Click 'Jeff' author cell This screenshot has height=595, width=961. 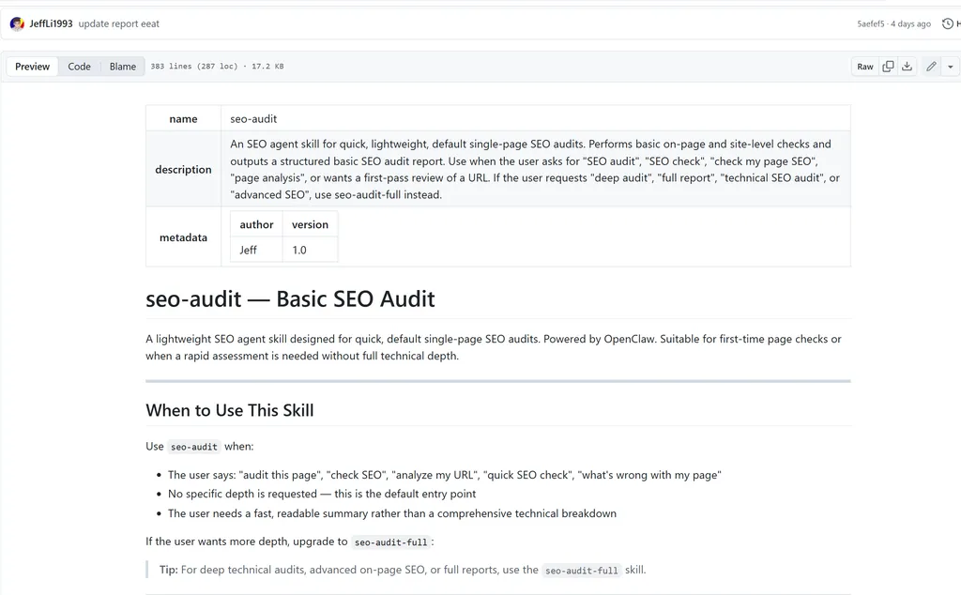click(256, 250)
